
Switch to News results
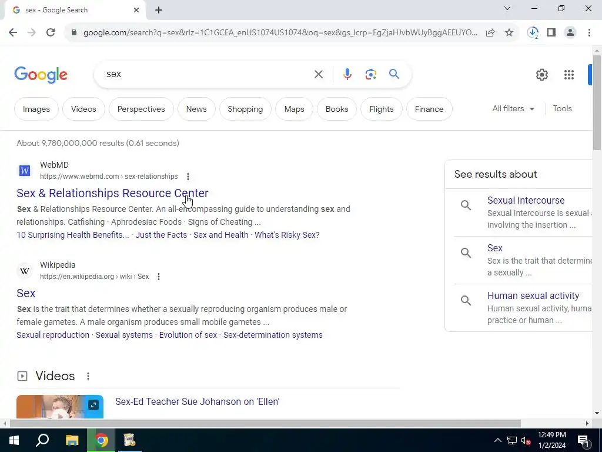point(196,109)
